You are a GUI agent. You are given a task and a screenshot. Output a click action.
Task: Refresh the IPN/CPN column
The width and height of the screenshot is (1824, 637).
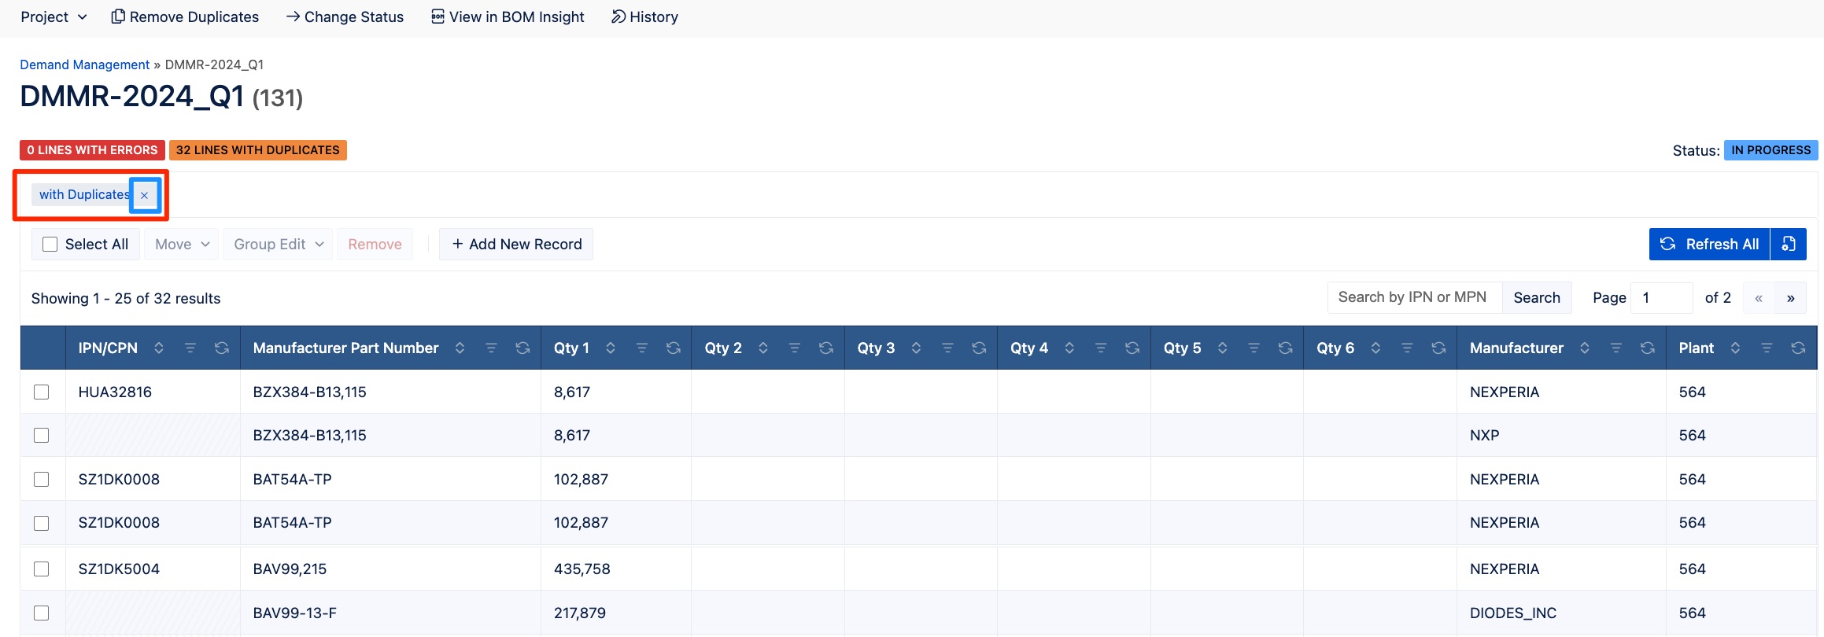tap(222, 348)
